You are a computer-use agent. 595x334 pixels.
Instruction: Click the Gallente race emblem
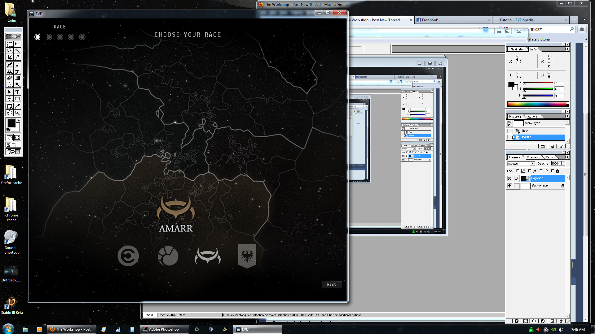pos(168,256)
